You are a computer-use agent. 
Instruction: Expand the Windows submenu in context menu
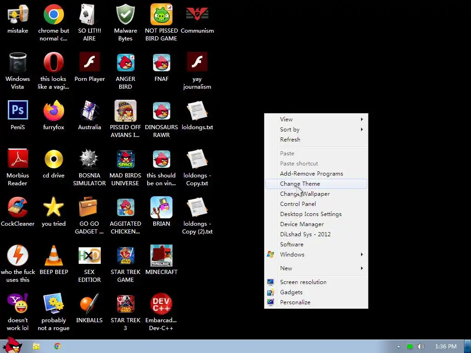click(x=316, y=255)
